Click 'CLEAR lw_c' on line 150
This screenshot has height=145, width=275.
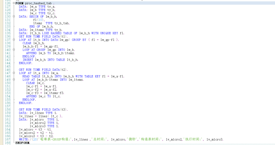pyautogui.click(x=35, y=83)
